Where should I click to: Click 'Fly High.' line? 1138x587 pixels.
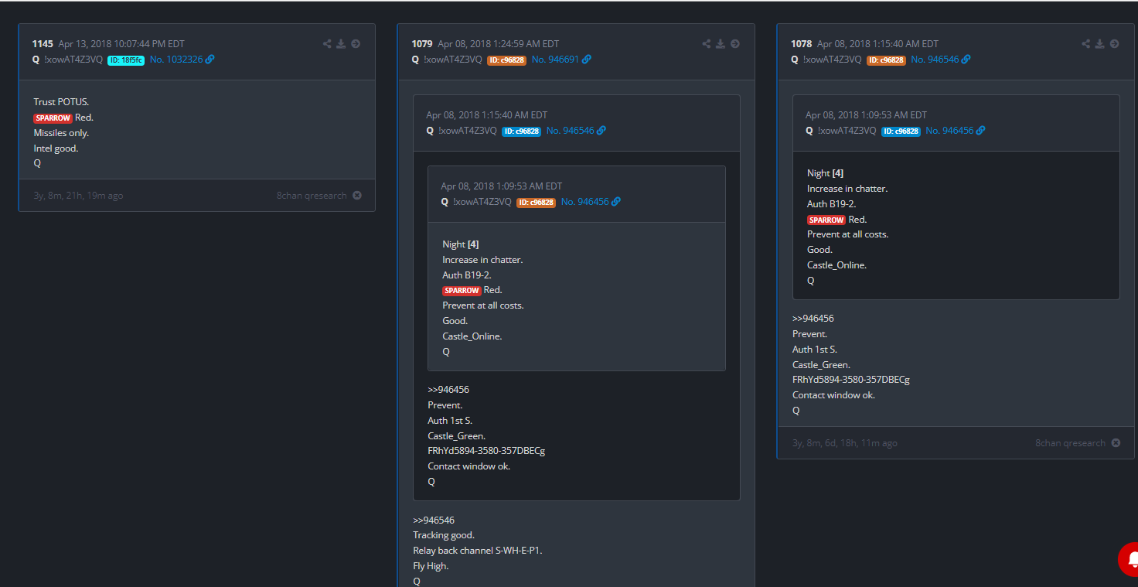(x=431, y=566)
